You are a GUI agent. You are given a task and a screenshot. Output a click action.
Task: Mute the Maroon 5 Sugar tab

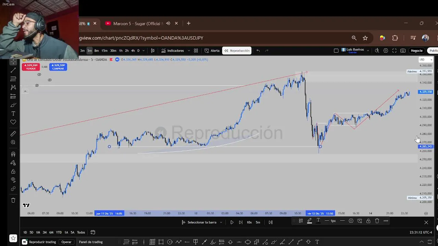(x=168, y=23)
